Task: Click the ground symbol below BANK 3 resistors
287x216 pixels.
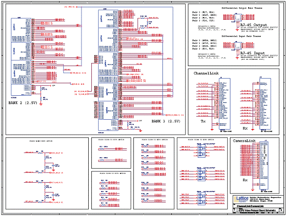Action: (x=141, y=131)
